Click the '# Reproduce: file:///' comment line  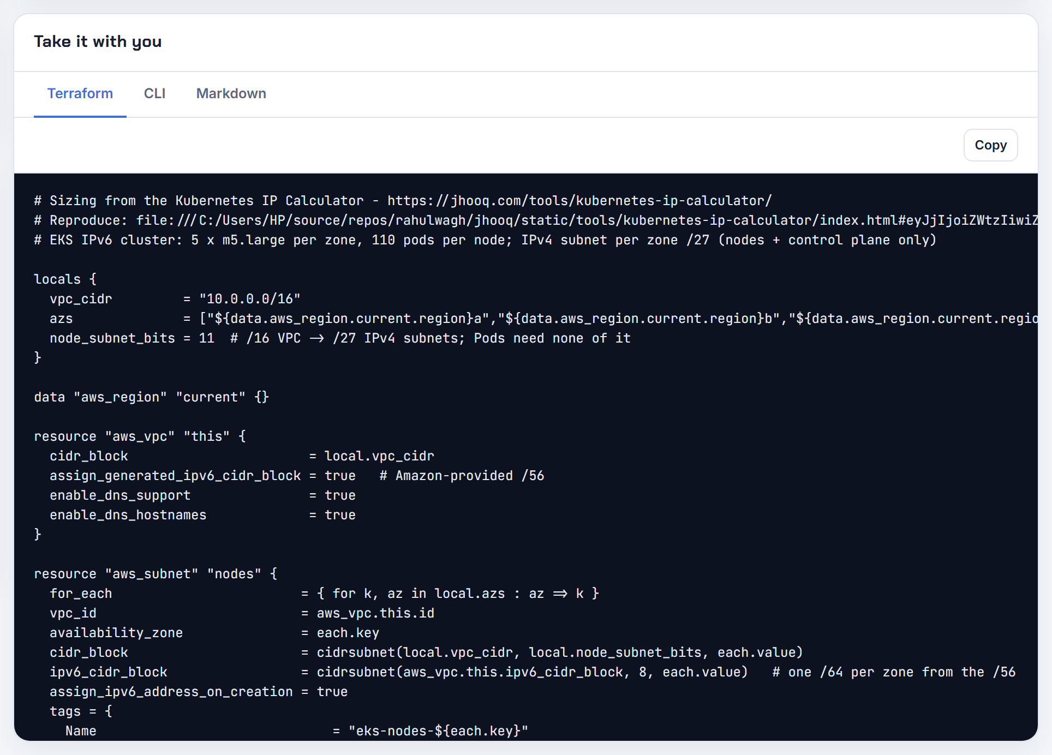click(536, 220)
